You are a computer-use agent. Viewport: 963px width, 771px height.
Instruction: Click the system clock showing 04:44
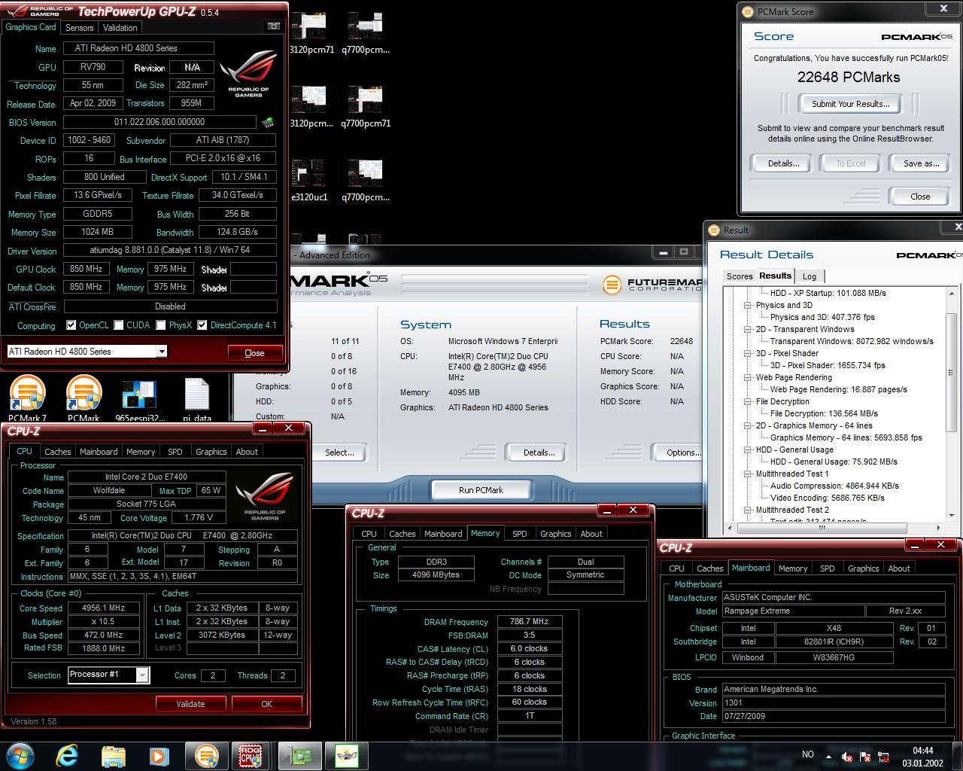(922, 750)
